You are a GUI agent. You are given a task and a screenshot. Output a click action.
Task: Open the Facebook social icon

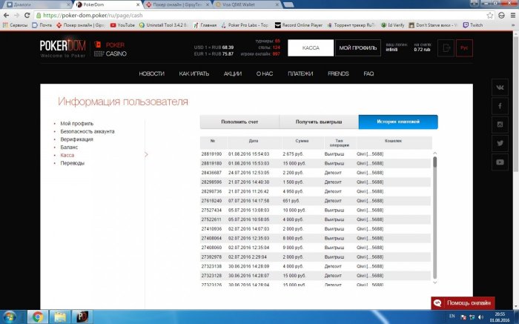coord(500,106)
